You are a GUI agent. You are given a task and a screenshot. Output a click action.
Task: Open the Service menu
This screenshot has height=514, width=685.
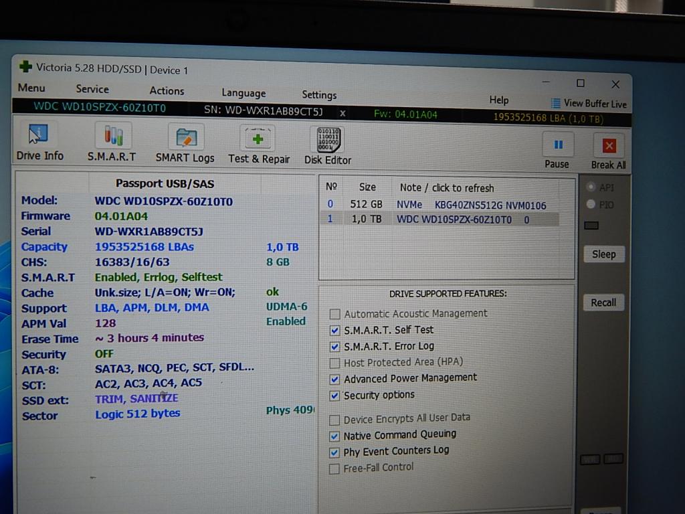(x=92, y=89)
